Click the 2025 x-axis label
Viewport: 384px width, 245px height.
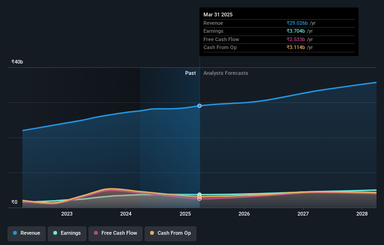pos(185,214)
